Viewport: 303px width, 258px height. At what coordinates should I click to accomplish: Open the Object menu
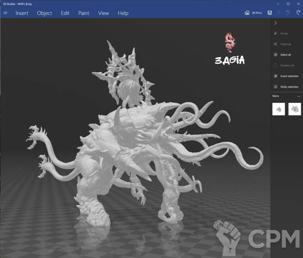pyautogui.click(x=45, y=13)
